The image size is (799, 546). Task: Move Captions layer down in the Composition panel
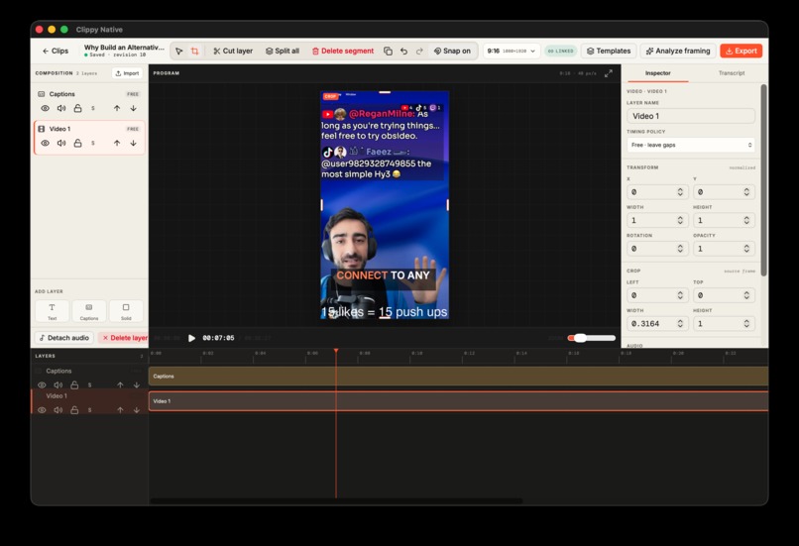tap(133, 108)
